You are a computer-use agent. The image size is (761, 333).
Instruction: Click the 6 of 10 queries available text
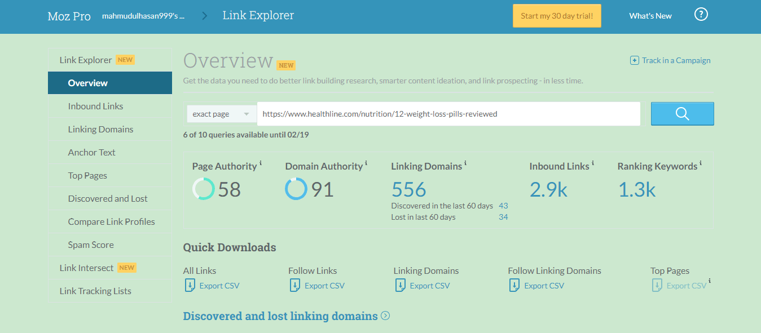(246, 135)
